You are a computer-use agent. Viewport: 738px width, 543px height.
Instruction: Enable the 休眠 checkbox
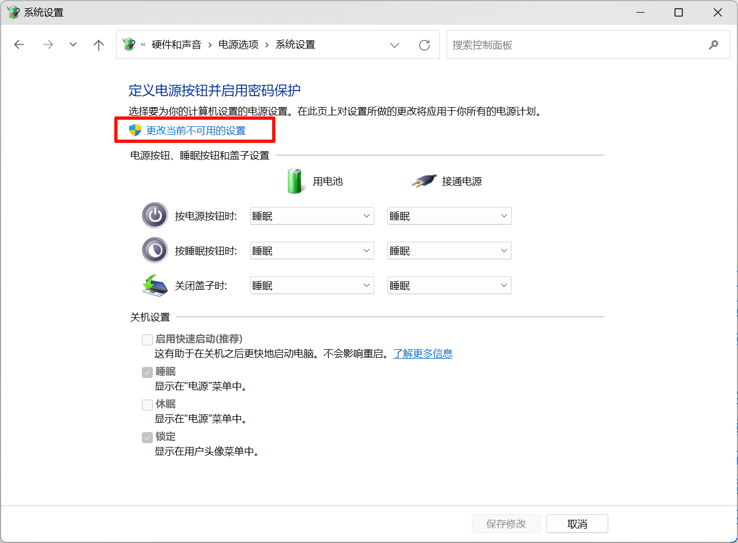pos(147,404)
